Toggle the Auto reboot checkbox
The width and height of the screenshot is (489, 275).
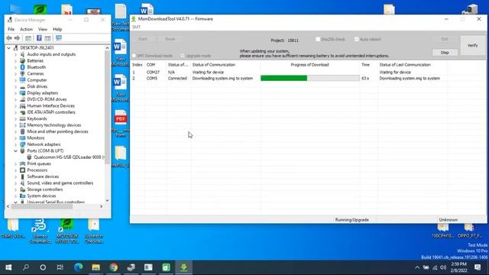coord(357,39)
